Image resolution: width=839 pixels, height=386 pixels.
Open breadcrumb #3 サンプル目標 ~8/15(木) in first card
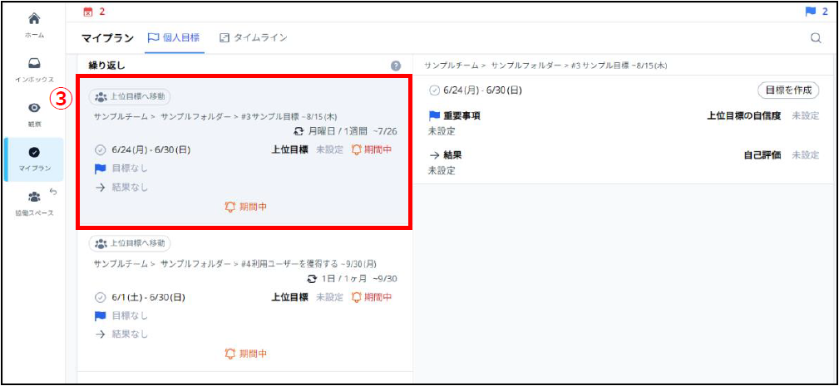pos(290,116)
